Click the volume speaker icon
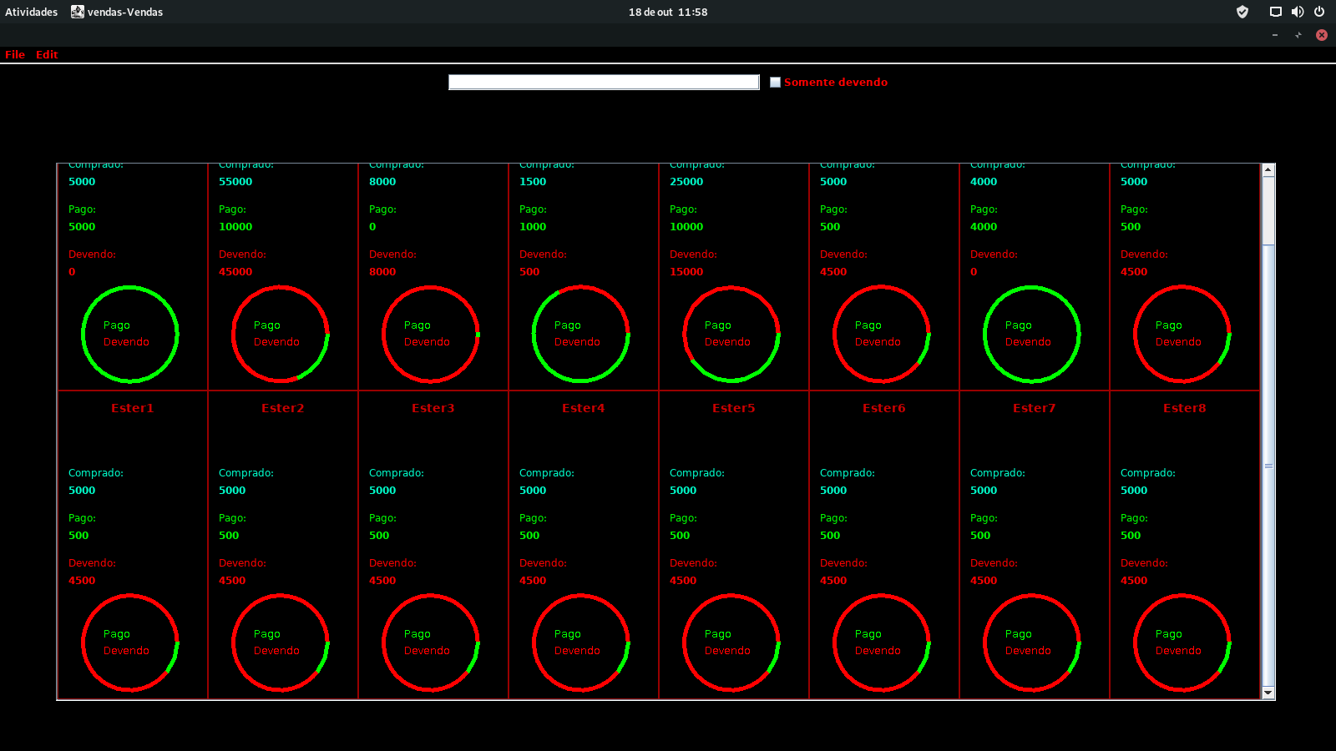 [x=1298, y=12]
